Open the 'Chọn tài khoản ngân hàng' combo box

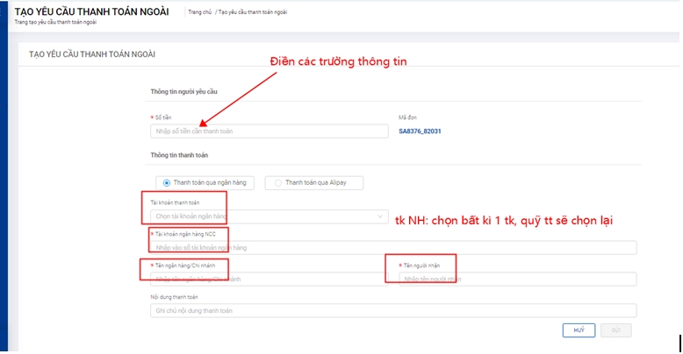coord(263,216)
